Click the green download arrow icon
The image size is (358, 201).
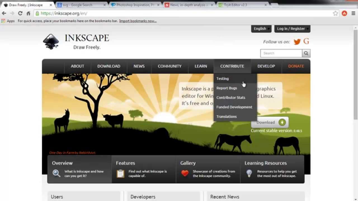282,122
